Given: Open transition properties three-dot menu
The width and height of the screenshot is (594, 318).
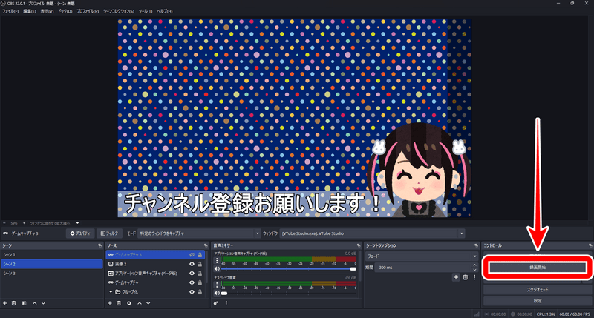Looking at the screenshot, I should 474,277.
